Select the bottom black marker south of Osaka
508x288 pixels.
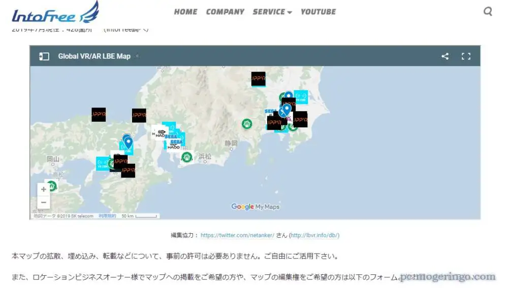click(128, 170)
